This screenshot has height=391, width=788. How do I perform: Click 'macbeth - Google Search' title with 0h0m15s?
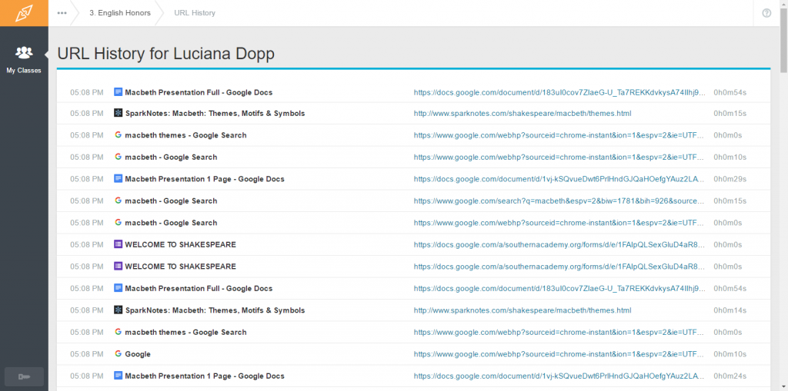[171, 200]
